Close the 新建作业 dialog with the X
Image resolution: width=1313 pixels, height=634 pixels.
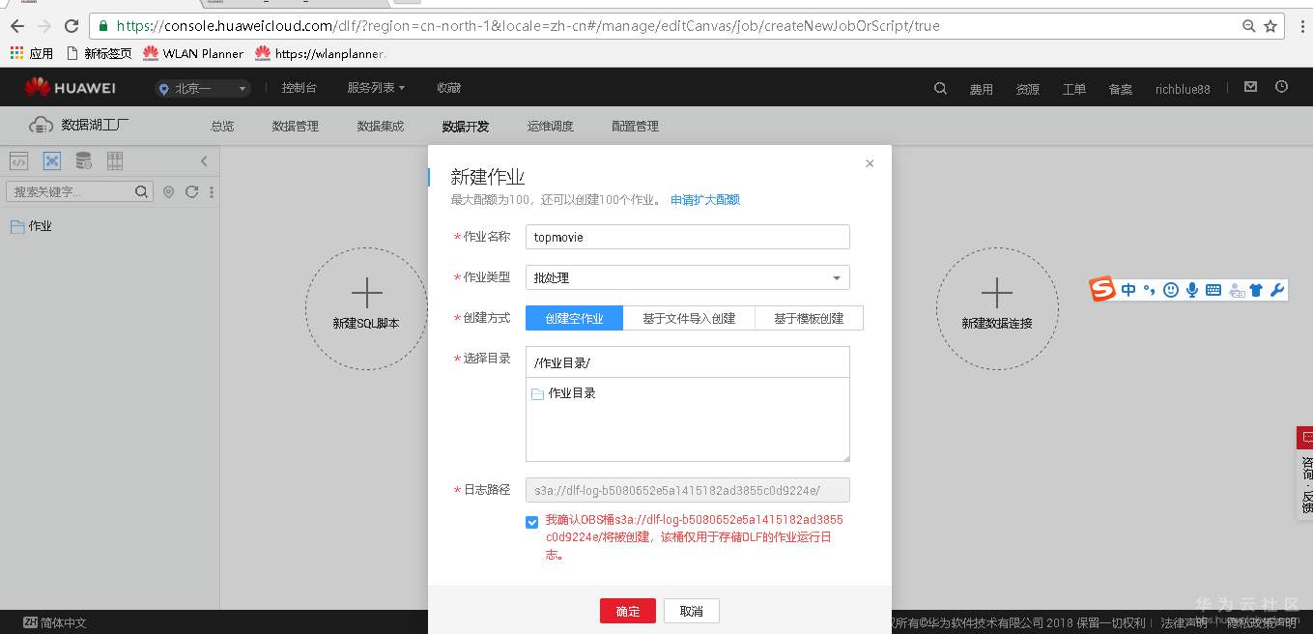point(870,163)
